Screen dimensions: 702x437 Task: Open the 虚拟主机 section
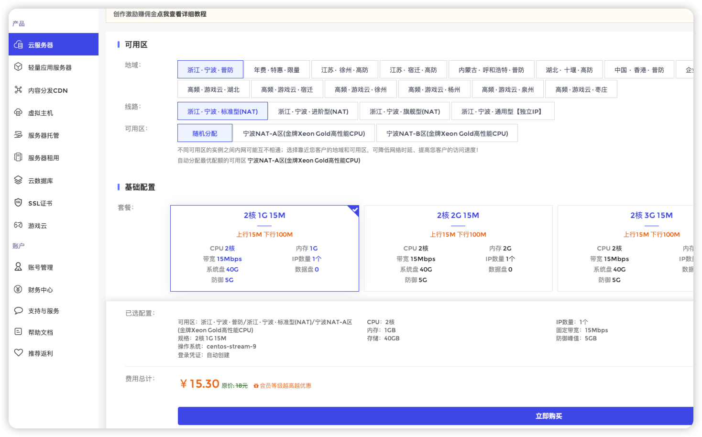click(x=41, y=113)
